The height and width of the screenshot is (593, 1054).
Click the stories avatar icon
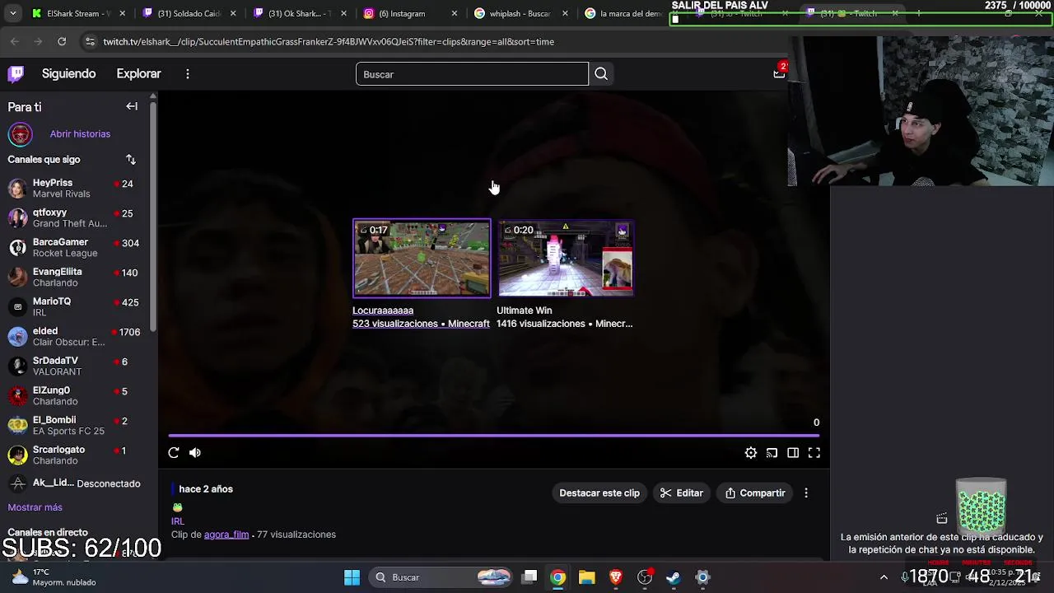pos(20,133)
